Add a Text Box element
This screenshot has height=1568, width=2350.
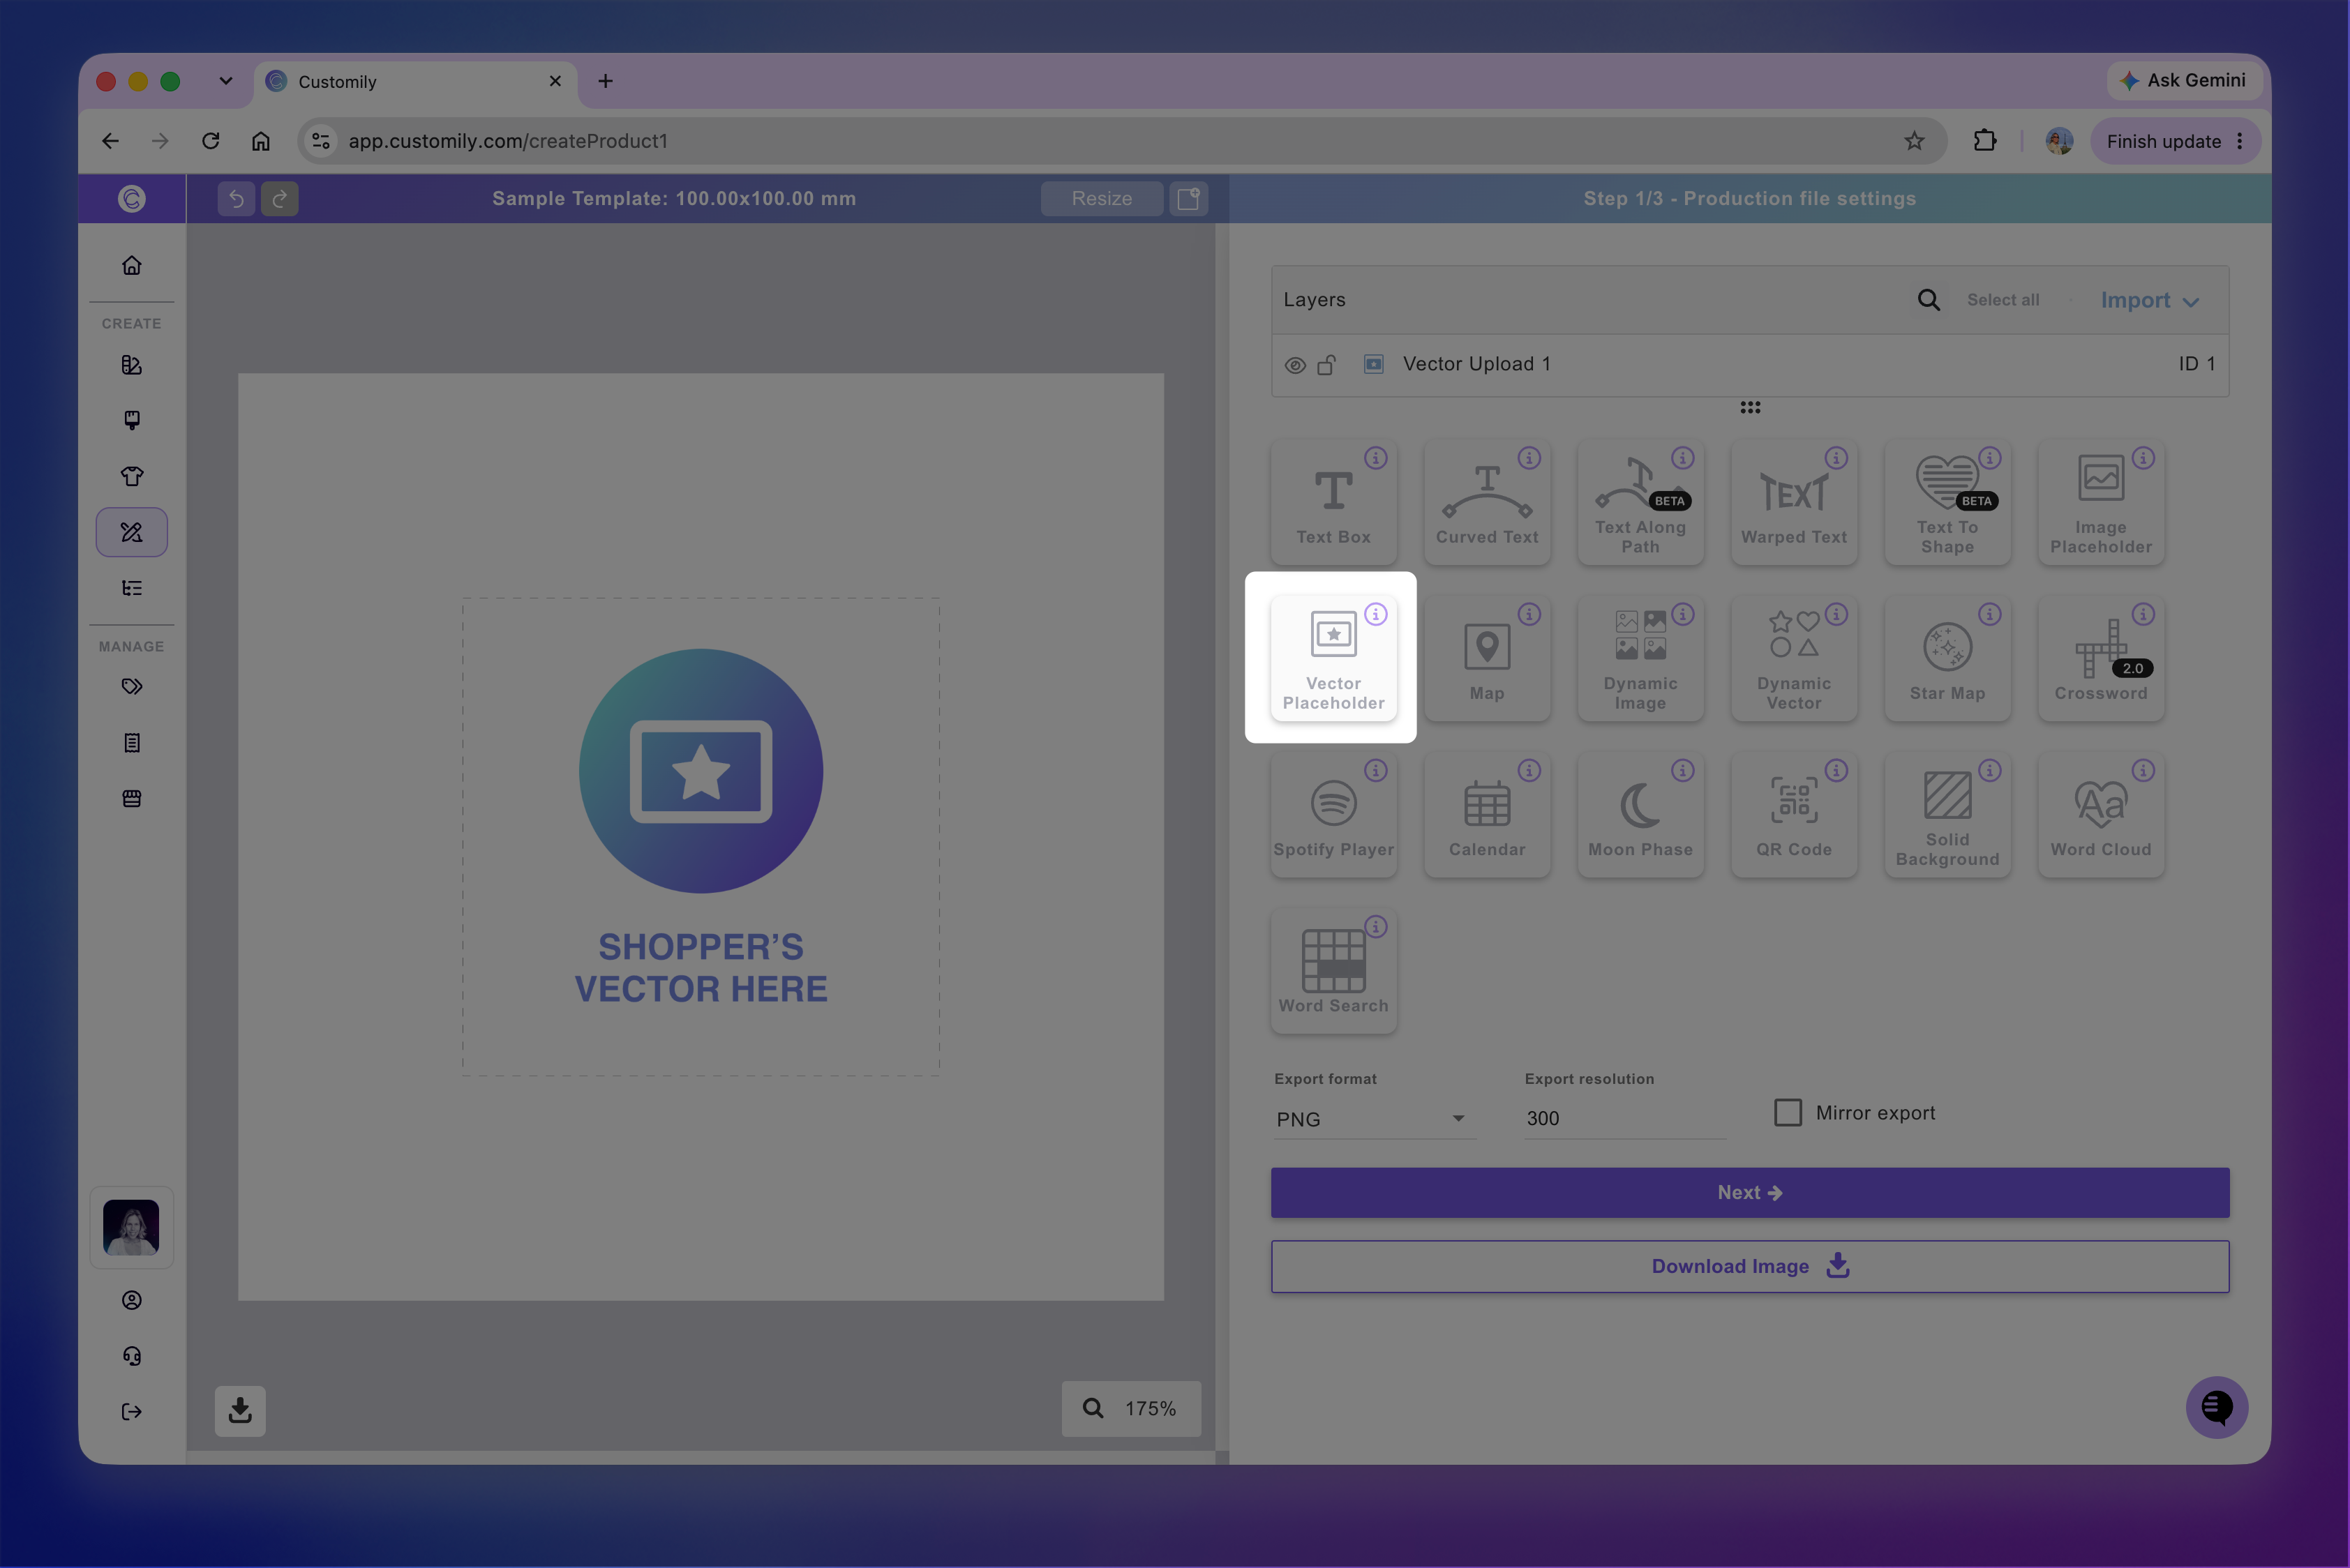point(1333,502)
